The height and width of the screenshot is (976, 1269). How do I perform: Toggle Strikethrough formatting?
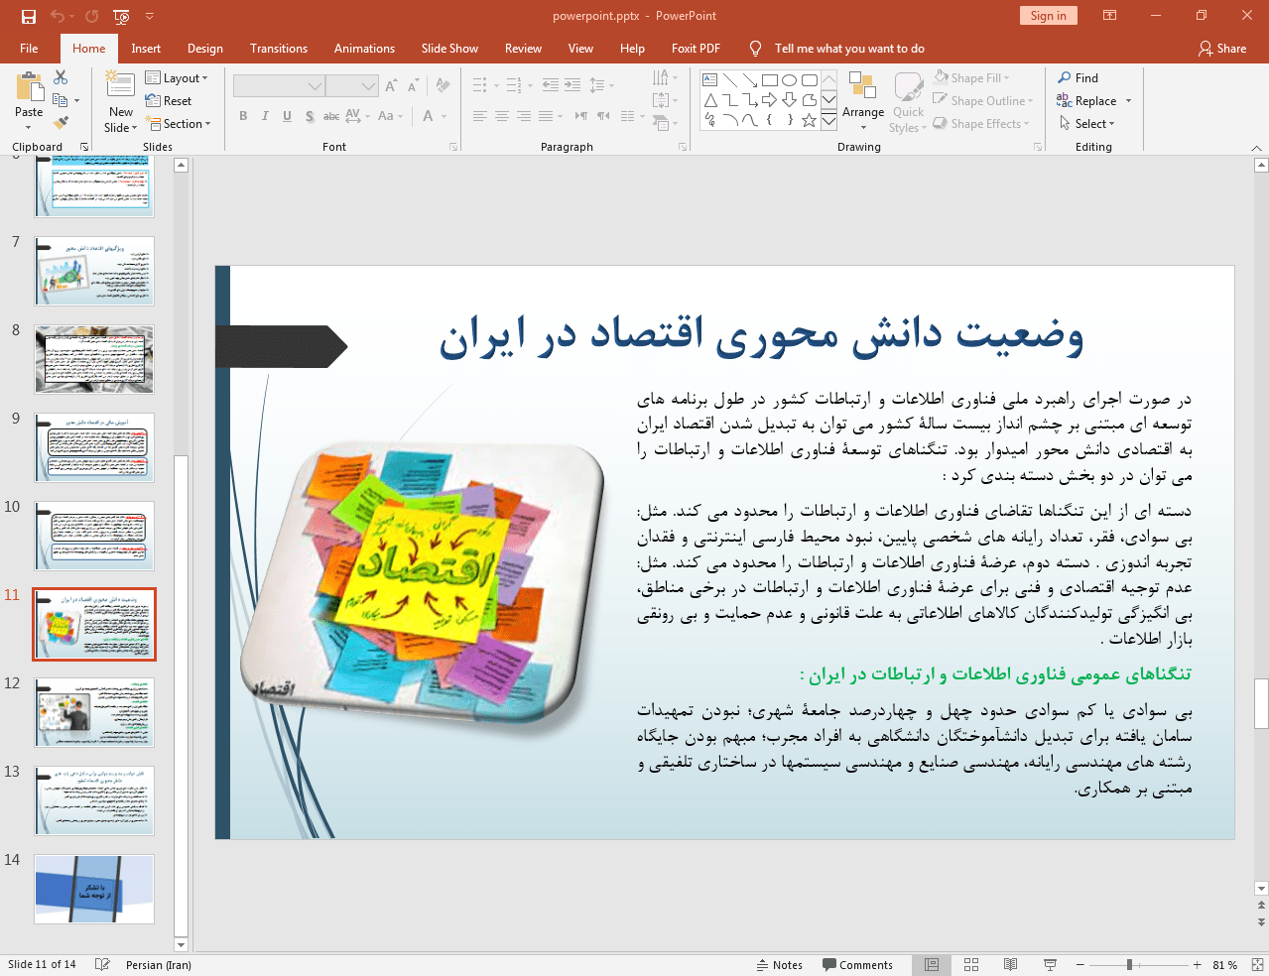331,116
